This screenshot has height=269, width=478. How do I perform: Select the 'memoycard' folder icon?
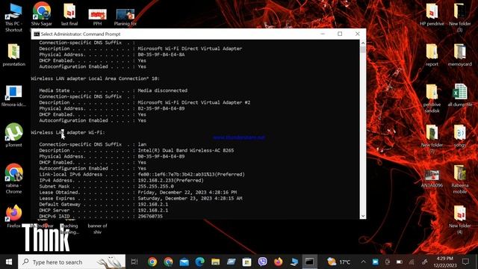coord(460,52)
